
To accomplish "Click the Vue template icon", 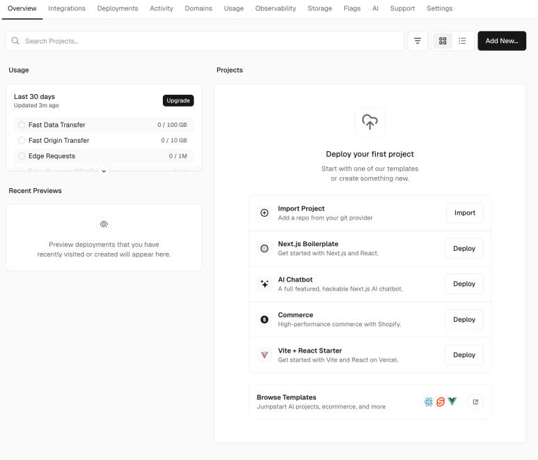I will point(452,401).
